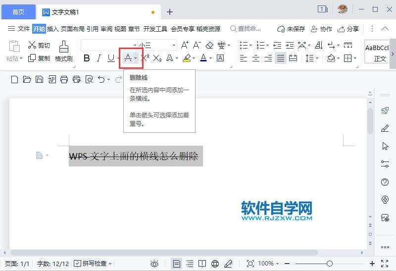This screenshot has width=396, height=271.
Task: Add a new document tab with plus
Action: tap(170, 12)
